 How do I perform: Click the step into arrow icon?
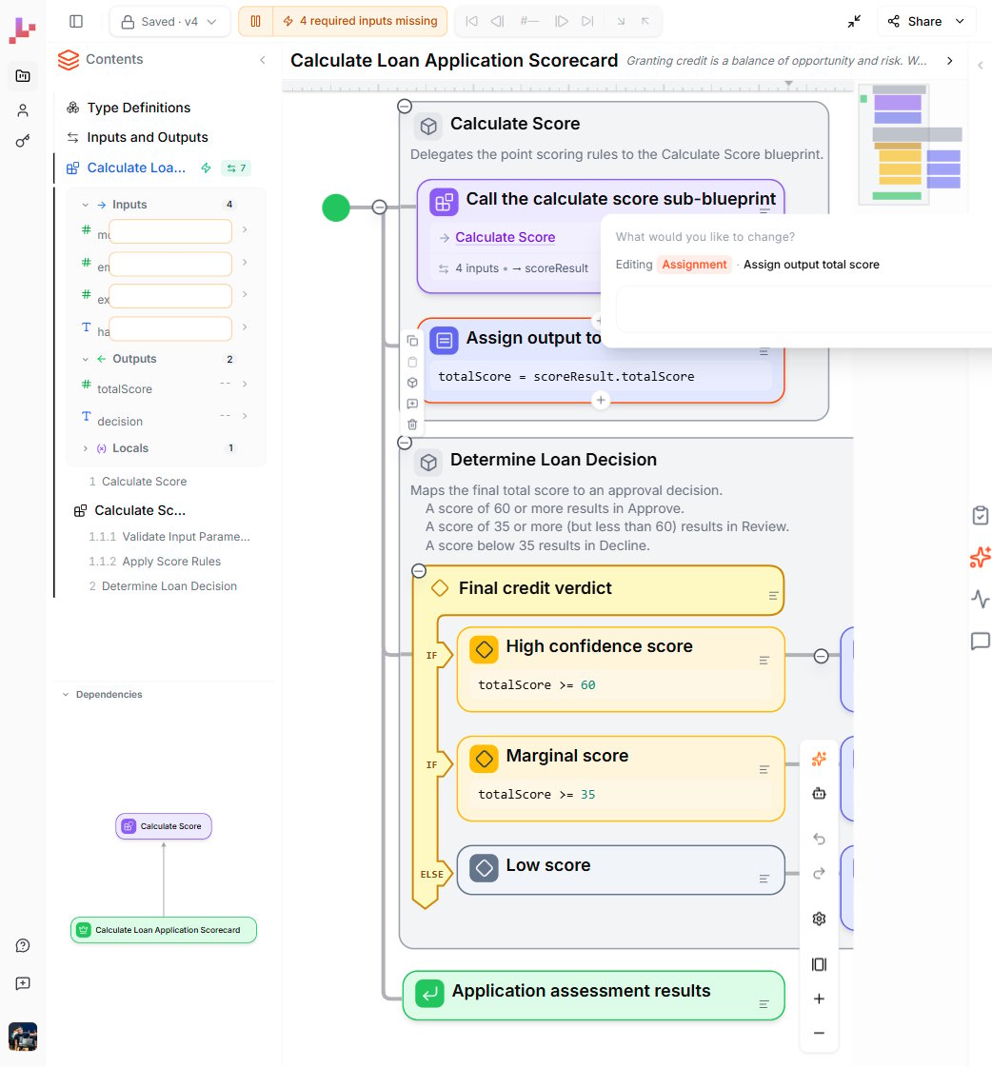[x=621, y=21]
